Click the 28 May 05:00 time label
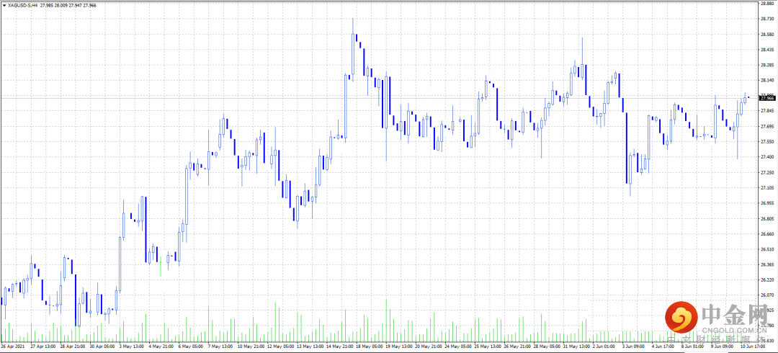Viewport: 778px width, 353px height. coord(547,345)
